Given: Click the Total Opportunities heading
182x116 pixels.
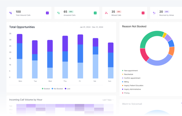Looking at the screenshot, I should (22, 27).
